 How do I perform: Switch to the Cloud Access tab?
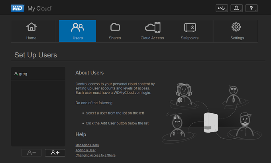[x=152, y=31]
